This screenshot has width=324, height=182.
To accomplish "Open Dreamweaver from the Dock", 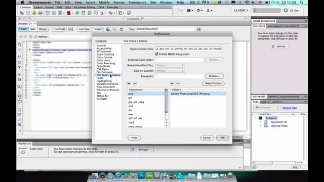I will click(149, 175).
